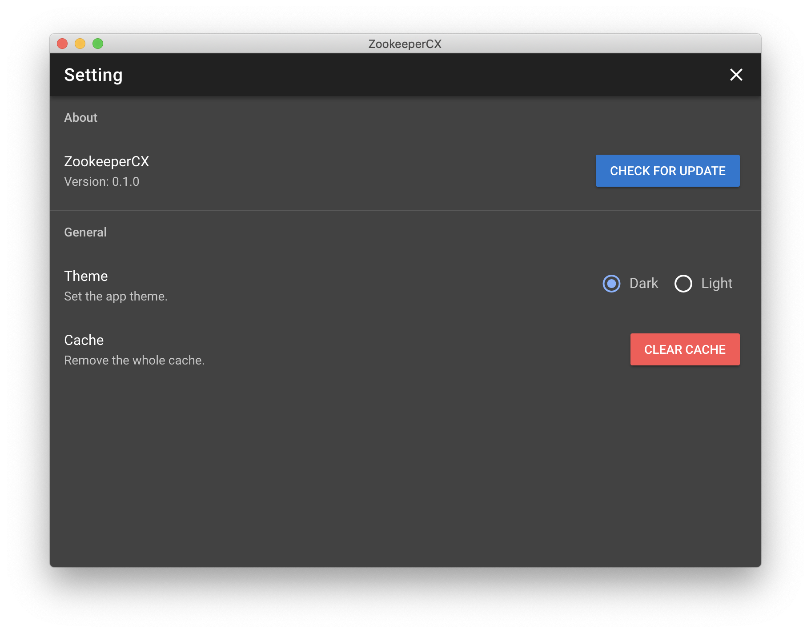Image resolution: width=811 pixels, height=633 pixels.
Task: Click the ZookeeperCX window title bar text
Action: click(x=405, y=44)
